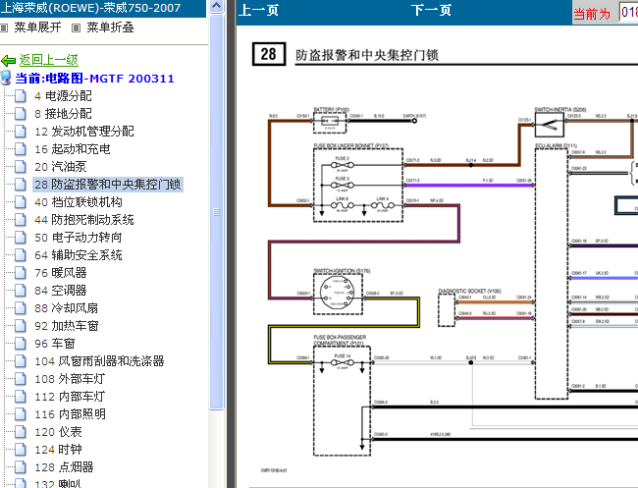The width and height of the screenshot is (638, 488).
Task: Click document icon beside 76 暖风器
Action: click(x=21, y=273)
